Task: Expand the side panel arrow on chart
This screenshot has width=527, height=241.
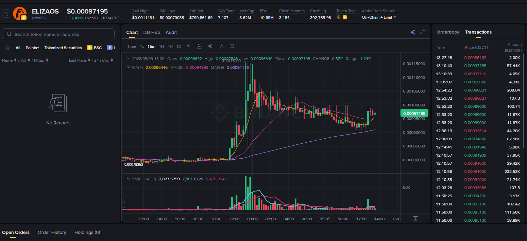Action: [124, 202]
